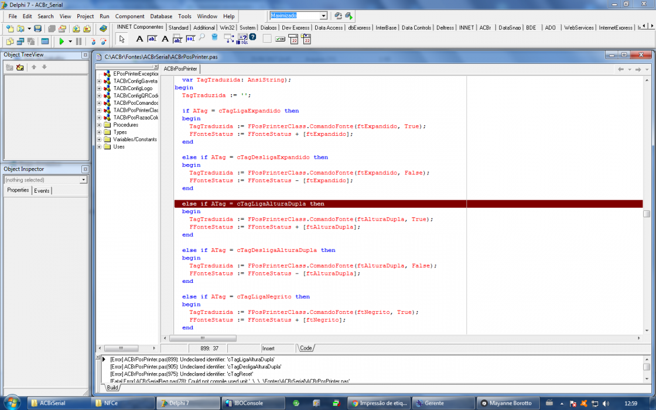This screenshot has width=656, height=410.
Task: Click Remove File from Project icon
Action: (87, 29)
